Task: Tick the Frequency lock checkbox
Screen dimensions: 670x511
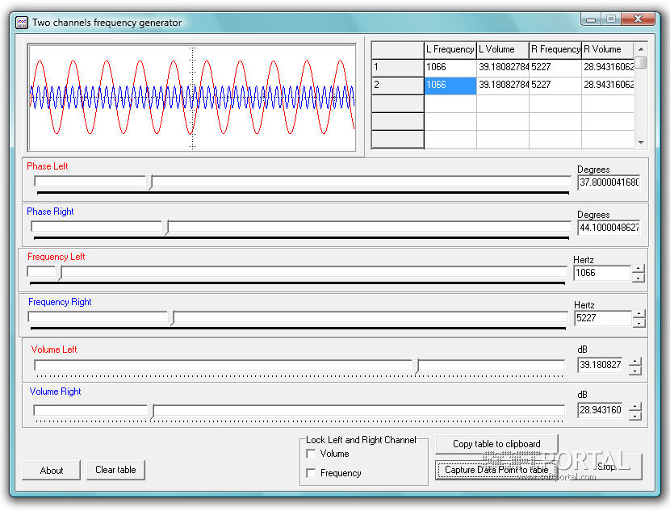Action: coord(311,473)
